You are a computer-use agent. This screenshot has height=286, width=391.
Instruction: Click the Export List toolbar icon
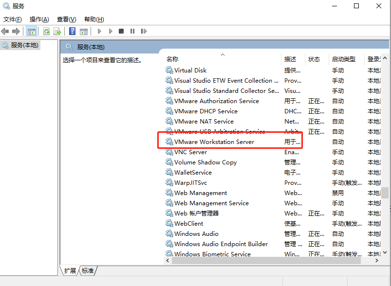tap(57, 31)
